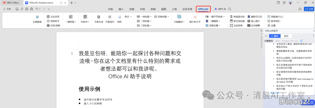Open the 会员专享 ribbon tab

tap(187, 9)
